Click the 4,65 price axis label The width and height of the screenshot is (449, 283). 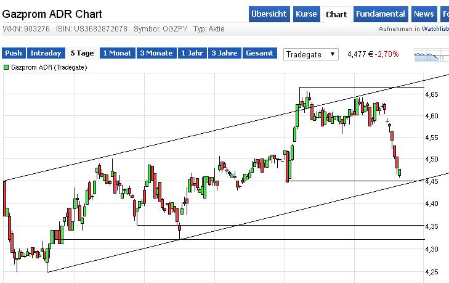point(432,94)
